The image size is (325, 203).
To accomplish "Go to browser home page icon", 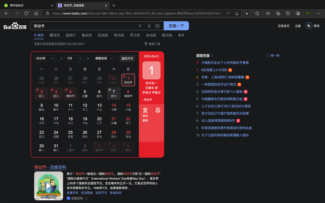I will click(x=36, y=13).
